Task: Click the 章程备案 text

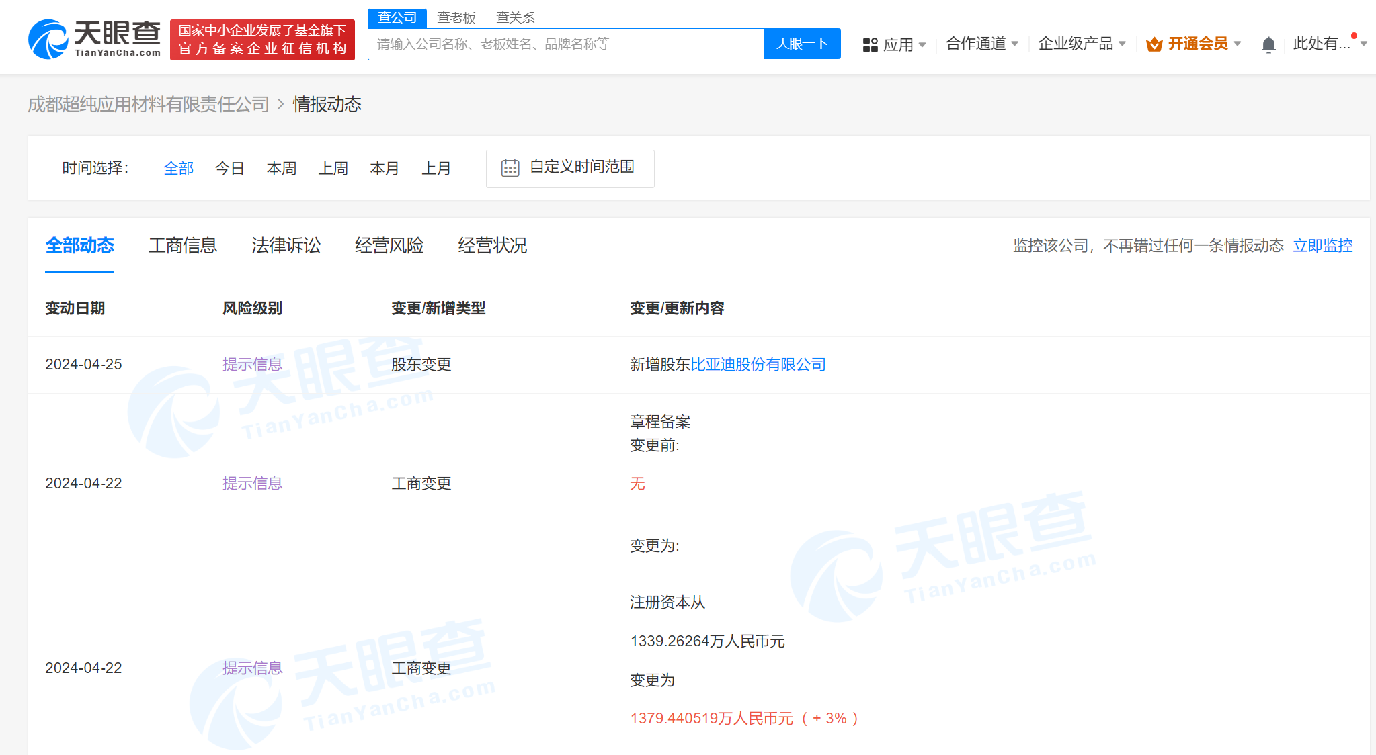Action: [x=660, y=422]
